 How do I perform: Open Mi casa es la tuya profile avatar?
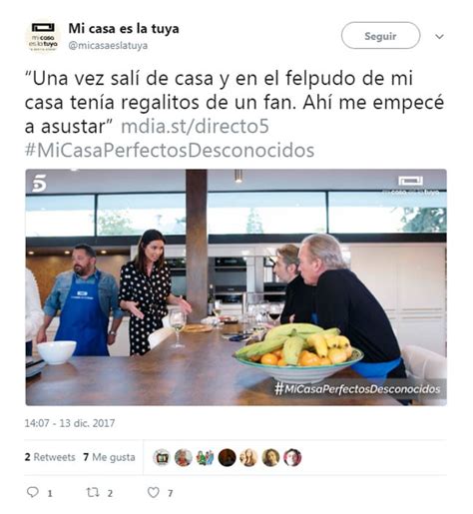pyautogui.click(x=43, y=37)
